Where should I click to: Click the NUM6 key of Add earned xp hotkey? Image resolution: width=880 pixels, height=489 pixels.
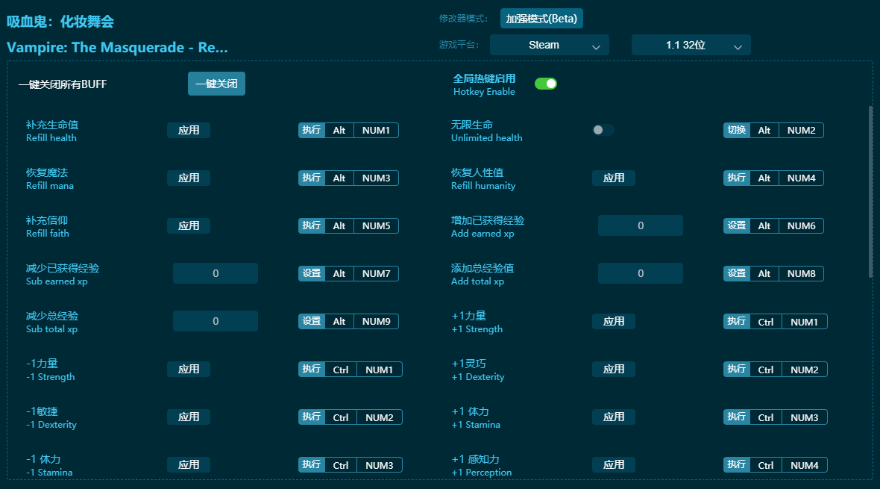(x=801, y=226)
